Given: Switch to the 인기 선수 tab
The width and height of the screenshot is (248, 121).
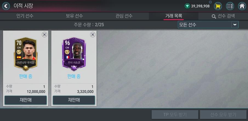Looking at the screenshot, I should coord(25,16).
